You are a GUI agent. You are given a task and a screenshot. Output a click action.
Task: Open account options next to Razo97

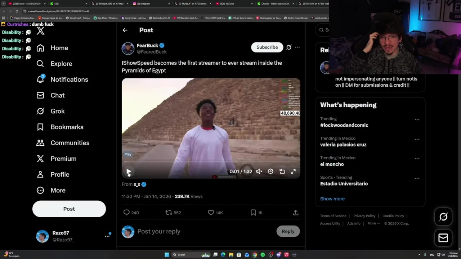pyautogui.click(x=107, y=236)
